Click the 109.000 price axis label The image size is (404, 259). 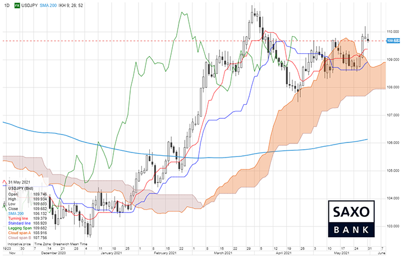[x=393, y=59]
